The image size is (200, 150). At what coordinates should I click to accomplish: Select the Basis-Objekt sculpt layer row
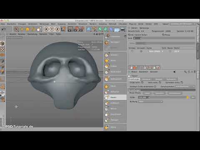click(162, 51)
